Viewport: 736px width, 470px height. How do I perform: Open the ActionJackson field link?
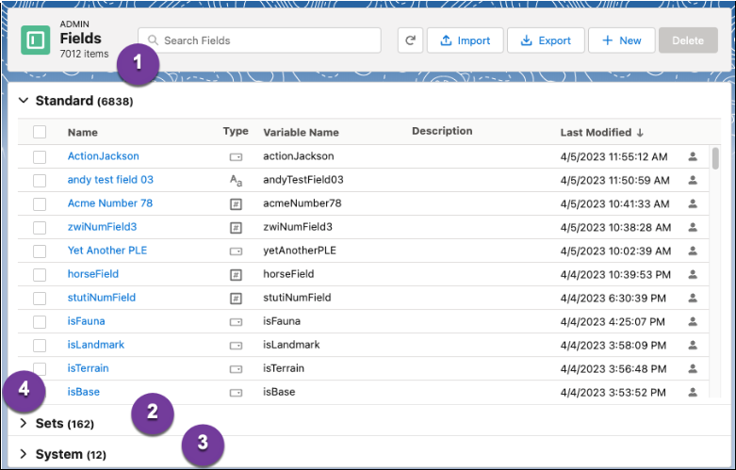pyautogui.click(x=104, y=156)
